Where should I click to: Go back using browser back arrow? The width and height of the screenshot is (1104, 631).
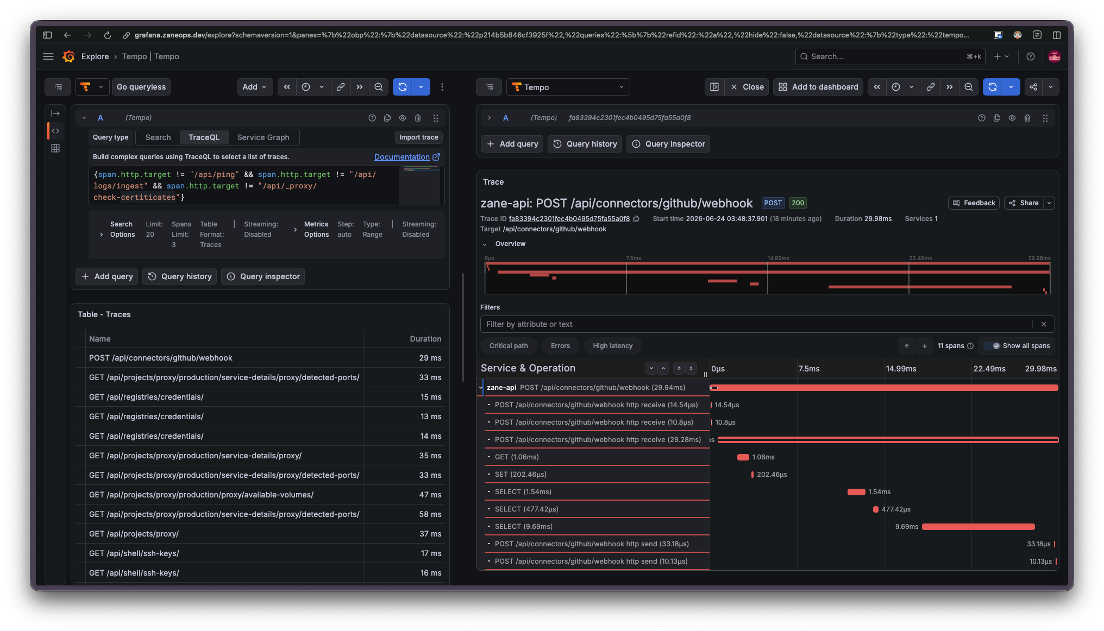point(67,35)
